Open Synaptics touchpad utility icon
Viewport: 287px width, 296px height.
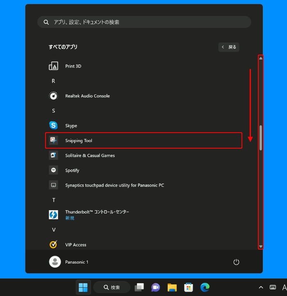coord(53,185)
